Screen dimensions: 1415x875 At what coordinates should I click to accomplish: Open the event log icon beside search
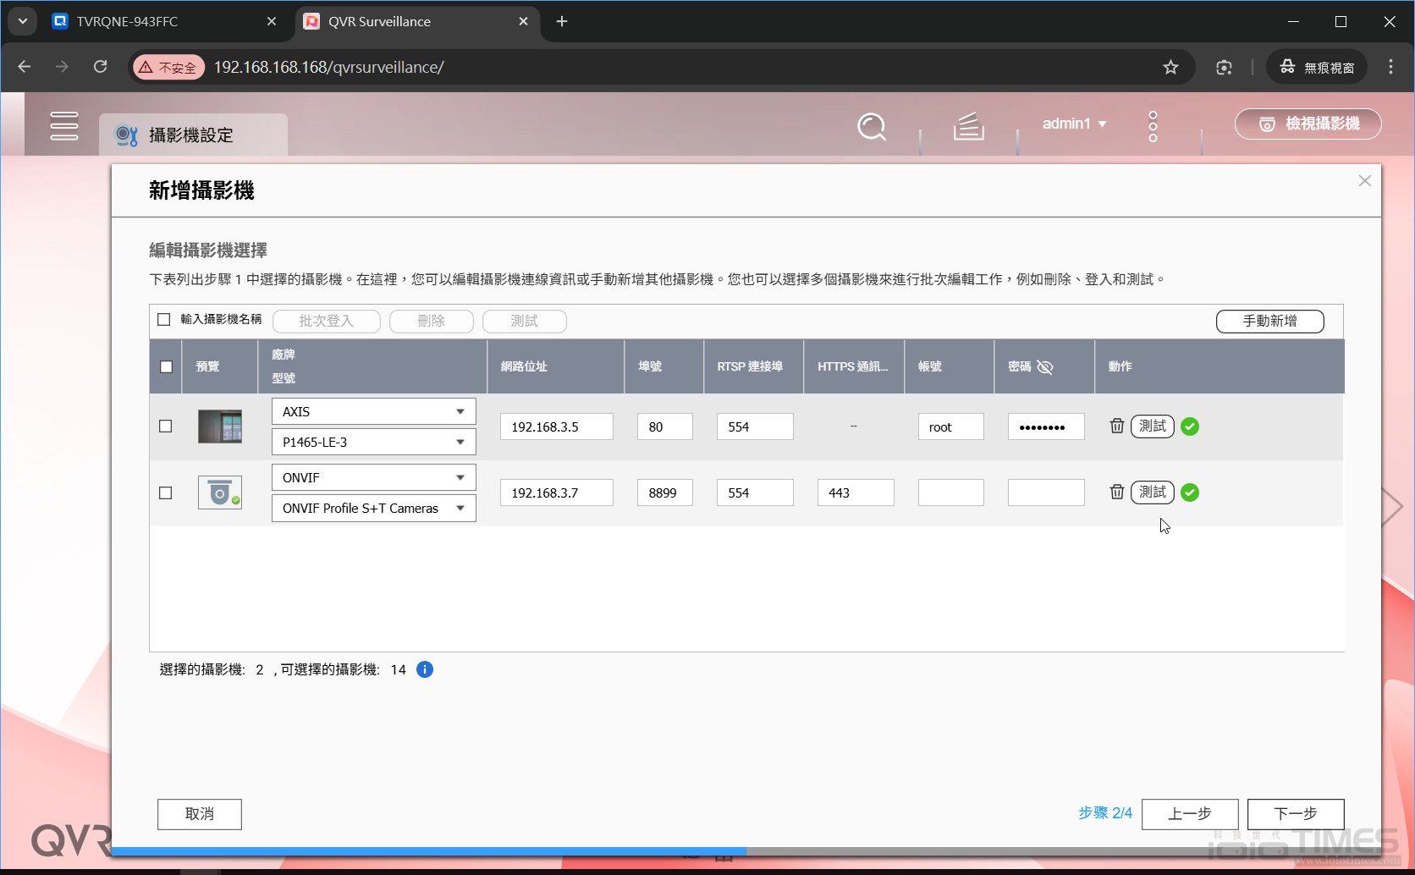coord(968,127)
